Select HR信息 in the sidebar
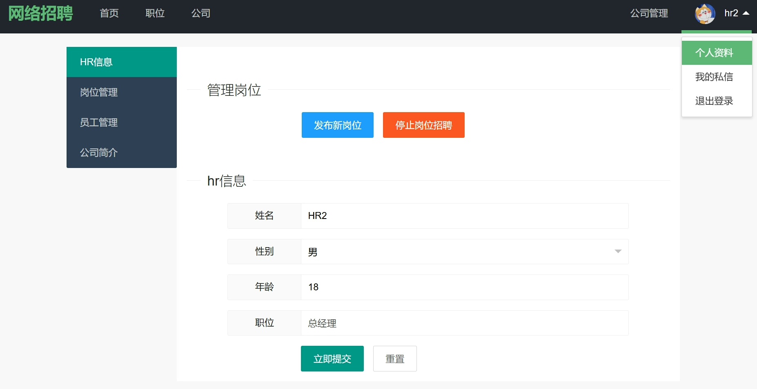The image size is (757, 389). (122, 62)
